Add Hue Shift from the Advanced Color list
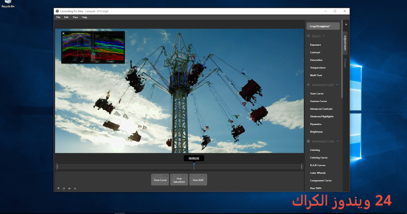The image size is (407, 214). (x=316, y=188)
